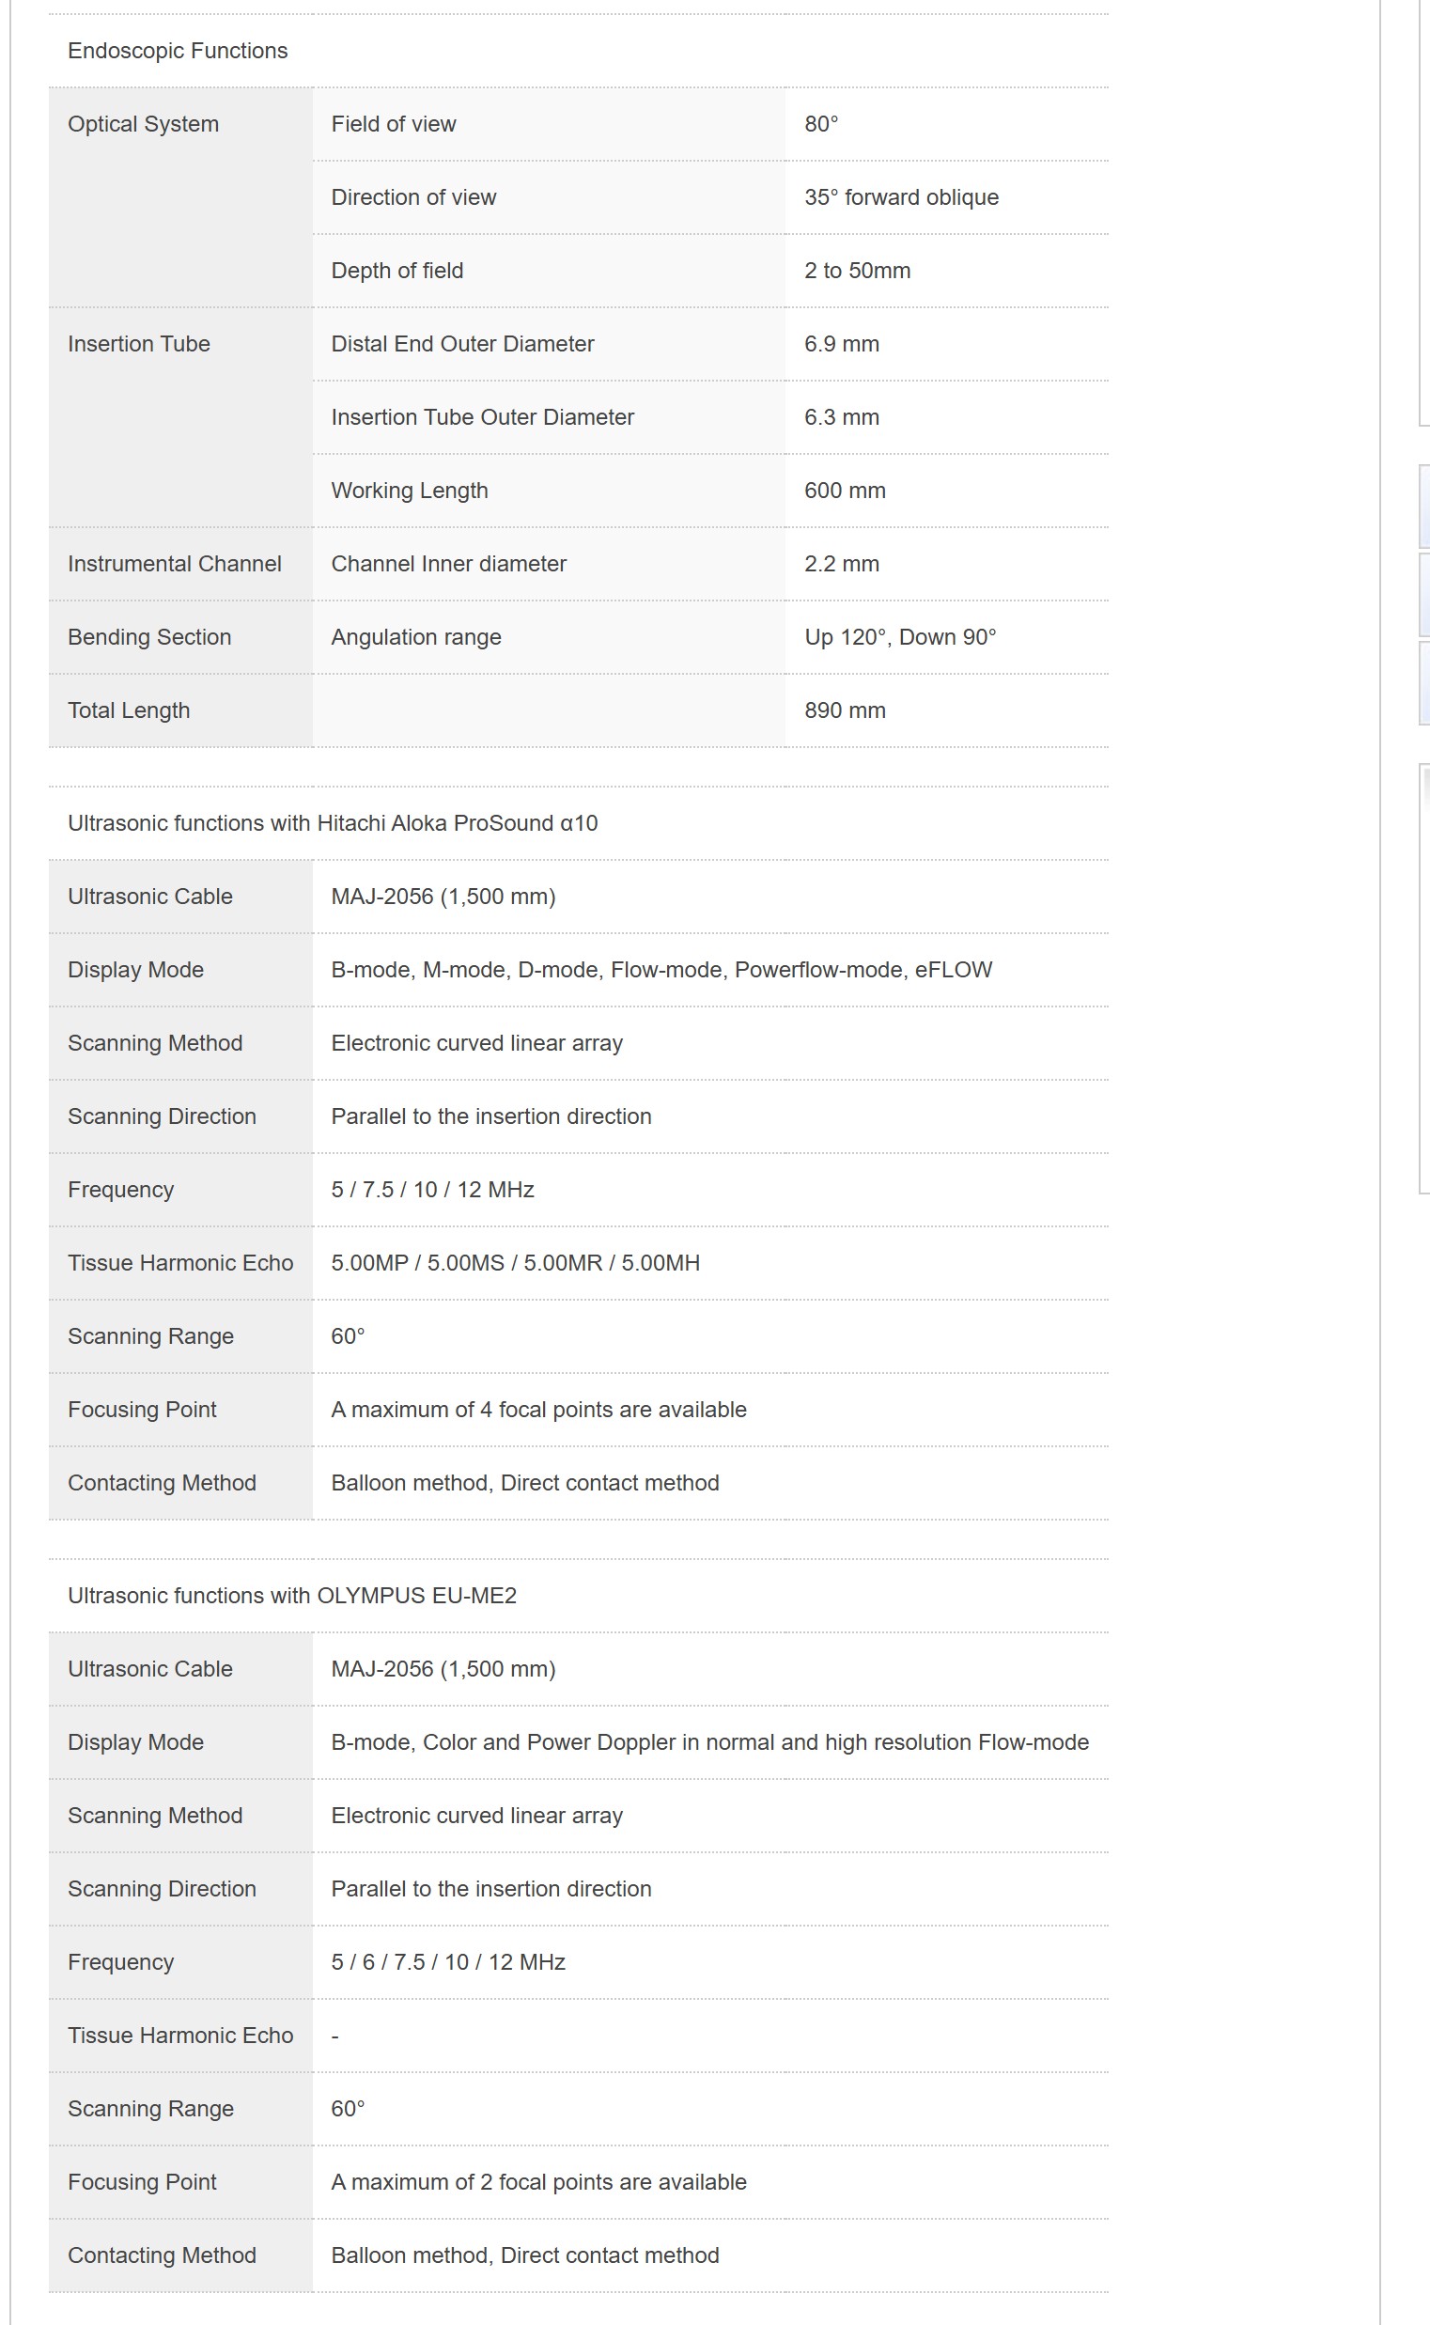
Task: Click the Instrumental Channel row label
Action: pos(174,564)
